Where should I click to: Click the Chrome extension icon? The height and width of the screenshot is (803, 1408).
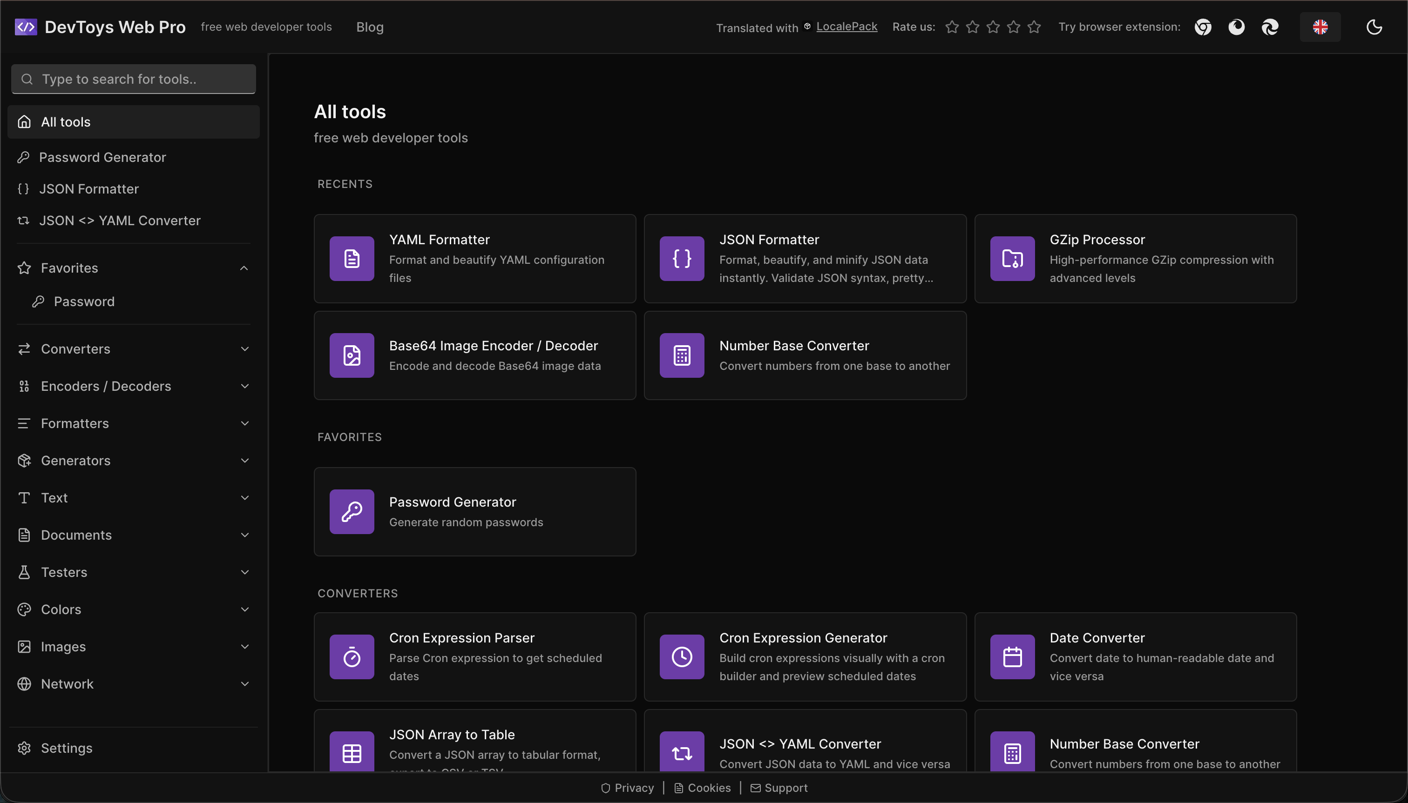click(x=1203, y=27)
